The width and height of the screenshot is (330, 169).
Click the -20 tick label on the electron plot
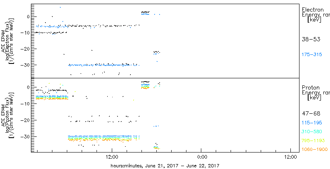[x=25, y=49]
